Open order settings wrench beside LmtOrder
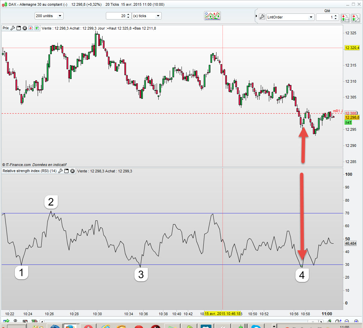Screen dimensions: 363x328 [262, 17]
